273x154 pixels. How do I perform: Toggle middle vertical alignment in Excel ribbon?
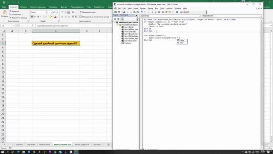pyautogui.click(x=65, y=12)
